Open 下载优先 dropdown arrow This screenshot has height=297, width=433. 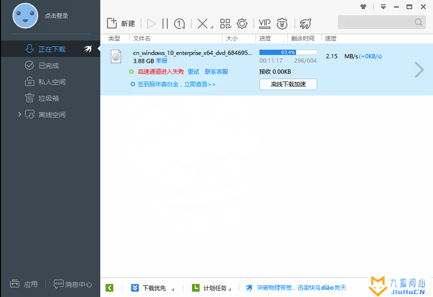click(173, 289)
